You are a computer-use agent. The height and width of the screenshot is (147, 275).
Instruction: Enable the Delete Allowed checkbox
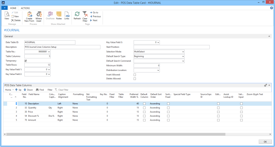(135, 79)
